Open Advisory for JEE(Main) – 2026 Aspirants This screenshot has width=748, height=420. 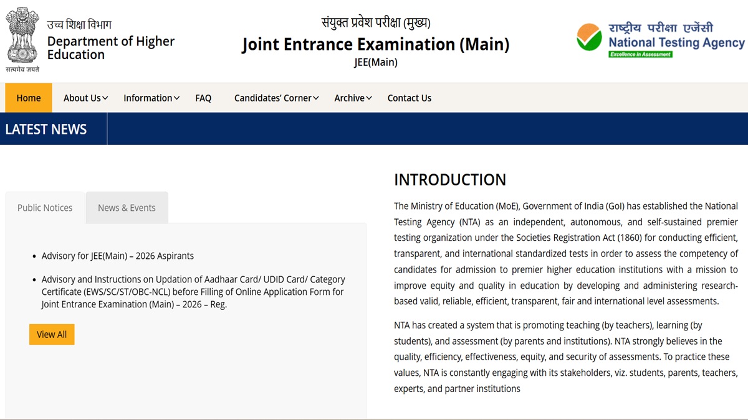118,256
